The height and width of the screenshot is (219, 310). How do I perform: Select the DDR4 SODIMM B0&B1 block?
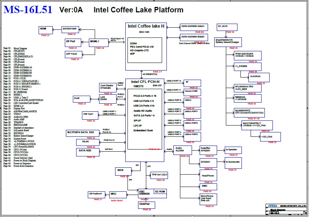click(194, 37)
